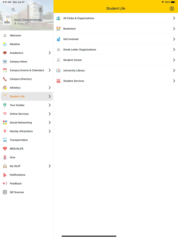Tap the QR Scanner icon
Image resolution: width=178 pixels, height=238 pixels.
[x=5, y=192]
